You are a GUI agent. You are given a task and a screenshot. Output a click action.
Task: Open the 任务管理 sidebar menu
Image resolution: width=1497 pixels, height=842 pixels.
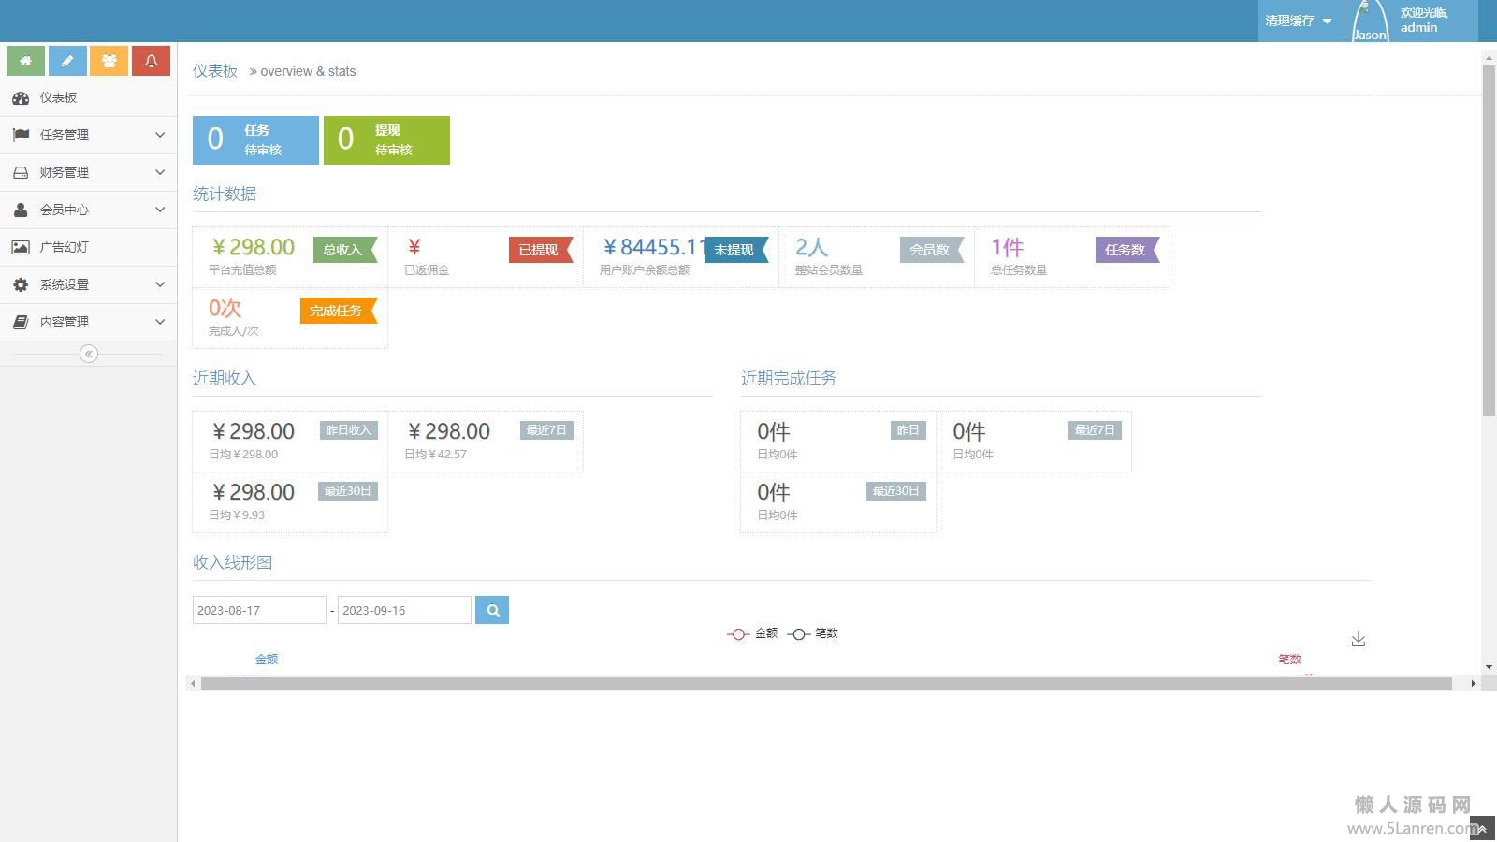pos(88,135)
